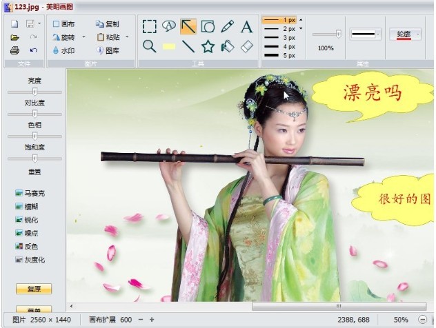Select the star shape tool
This screenshot has height=328, width=436.
(208, 46)
